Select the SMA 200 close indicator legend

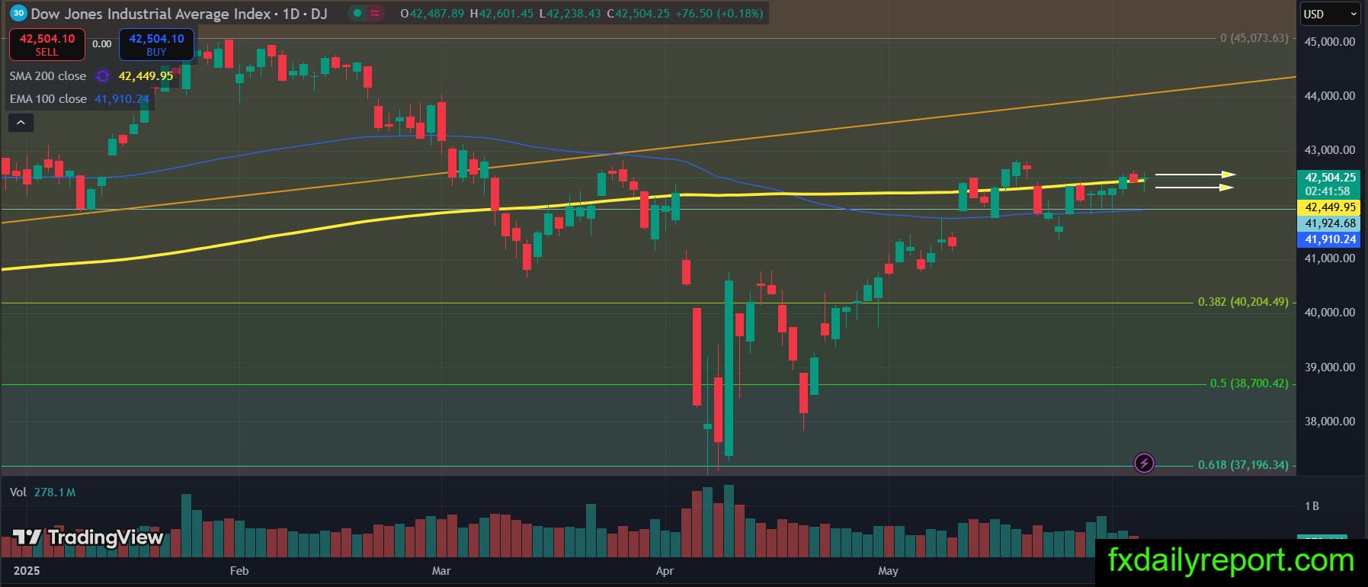tap(48, 76)
